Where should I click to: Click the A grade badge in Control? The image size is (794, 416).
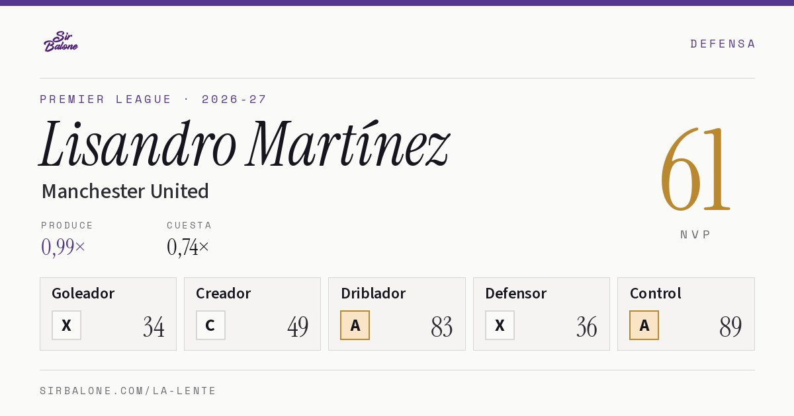coord(644,325)
